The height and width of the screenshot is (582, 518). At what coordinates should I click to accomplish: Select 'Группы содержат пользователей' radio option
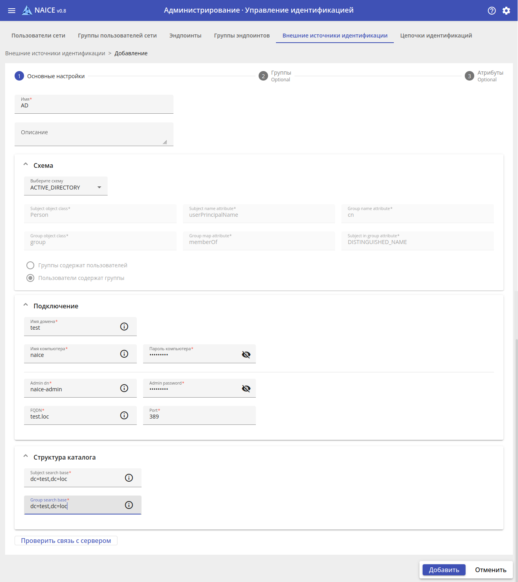pyautogui.click(x=30, y=265)
